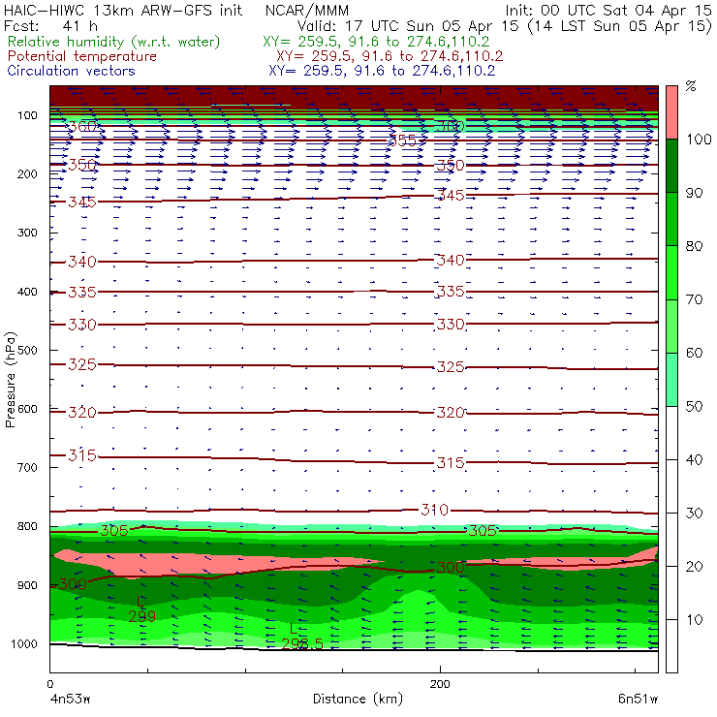Click the '(14 LST Sun 05 Apr 15)' text

(619, 26)
